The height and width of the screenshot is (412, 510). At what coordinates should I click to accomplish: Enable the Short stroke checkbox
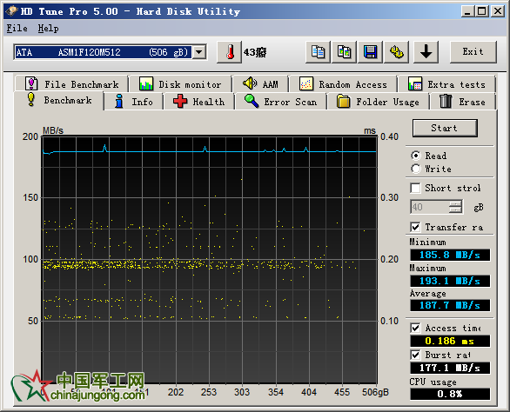click(x=415, y=188)
